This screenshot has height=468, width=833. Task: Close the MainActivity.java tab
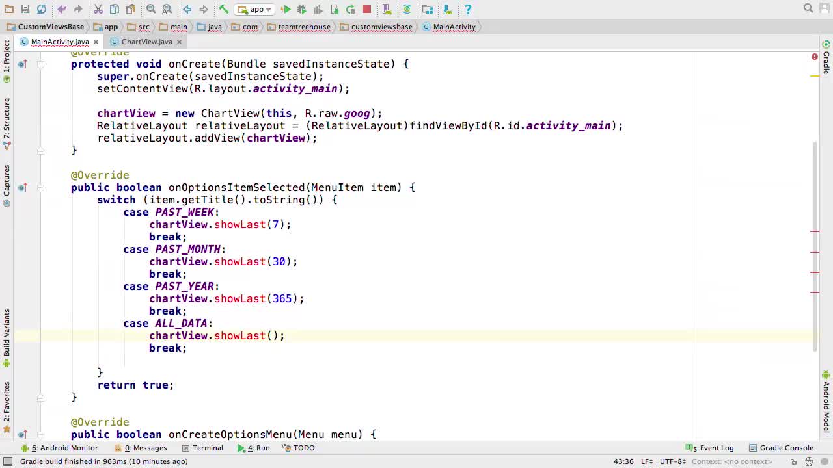point(96,42)
